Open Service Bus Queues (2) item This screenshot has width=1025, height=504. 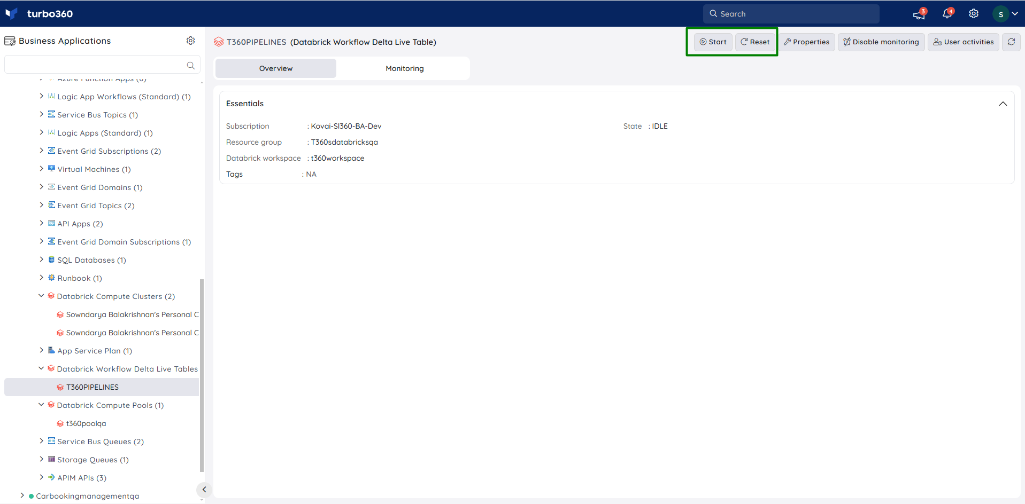tap(101, 442)
